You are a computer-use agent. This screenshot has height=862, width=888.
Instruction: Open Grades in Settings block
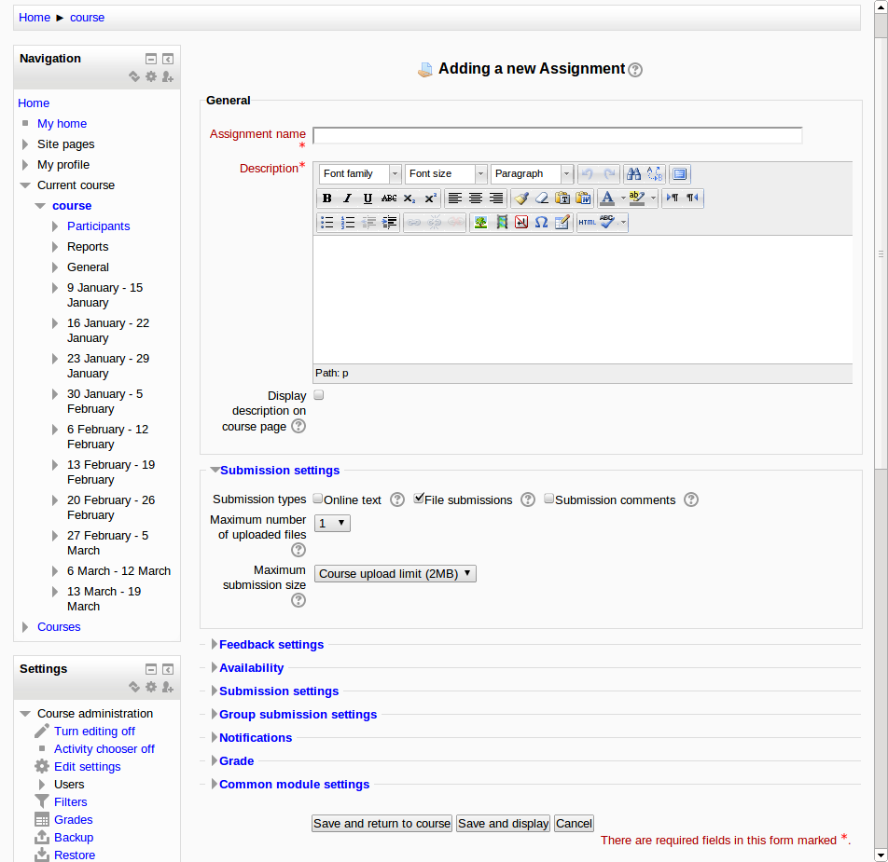tap(74, 819)
